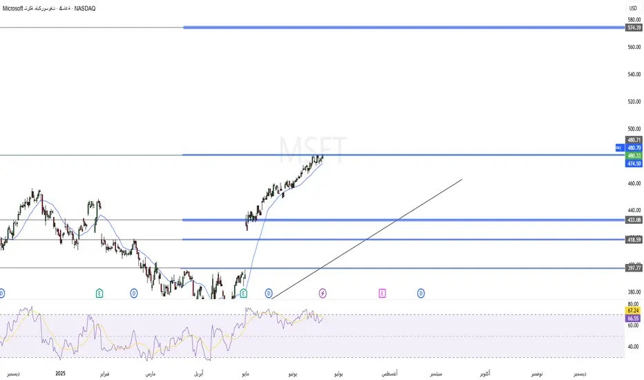Click the yellow 67.24 RSI value label
This screenshot has width=644, height=380.
[x=633, y=311]
